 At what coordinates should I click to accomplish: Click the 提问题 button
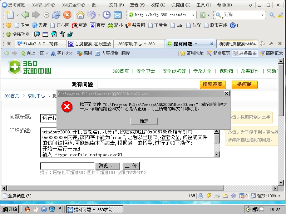245,85
